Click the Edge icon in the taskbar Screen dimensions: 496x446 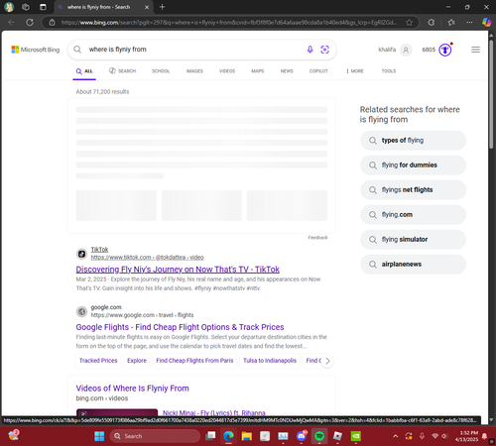pyautogui.click(x=228, y=436)
